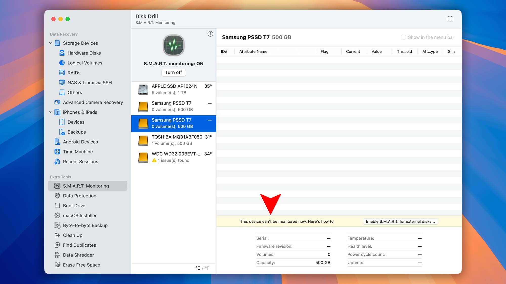
Task: Collapse the Storage Devices section
Action: click(x=51, y=43)
